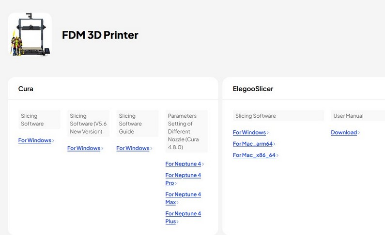Open the For Neptune 4 Pro link
Viewport: 385px width, 235px height.
point(183,179)
